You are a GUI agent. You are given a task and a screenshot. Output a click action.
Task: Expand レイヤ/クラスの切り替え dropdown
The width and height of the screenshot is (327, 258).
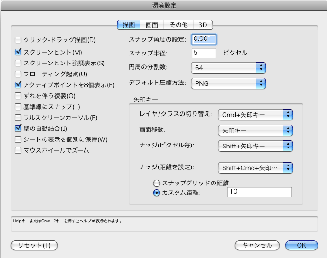(255, 114)
